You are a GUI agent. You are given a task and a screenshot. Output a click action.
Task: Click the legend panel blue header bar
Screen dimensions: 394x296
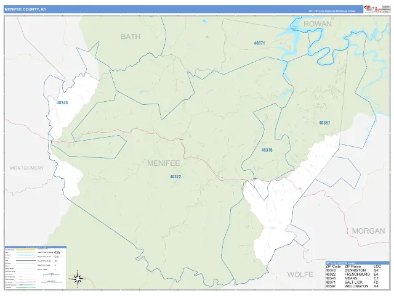point(36,247)
